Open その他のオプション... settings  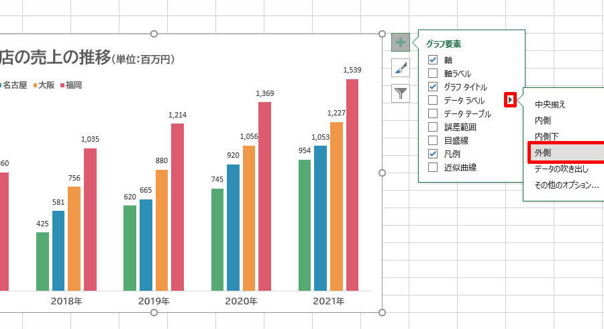point(566,185)
